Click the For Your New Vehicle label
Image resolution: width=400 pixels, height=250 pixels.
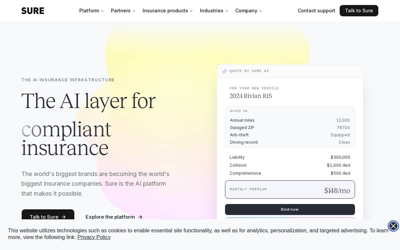pyautogui.click(x=254, y=88)
